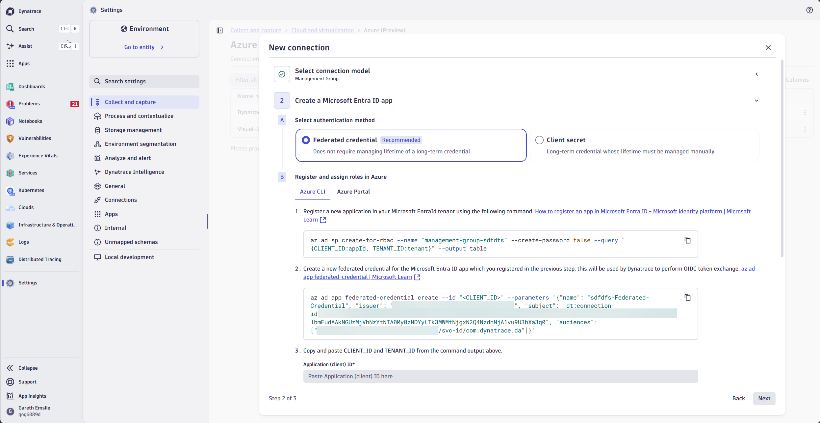Image resolution: width=820 pixels, height=423 pixels.
Task: Open Connections settings category
Action: [x=144, y=200]
